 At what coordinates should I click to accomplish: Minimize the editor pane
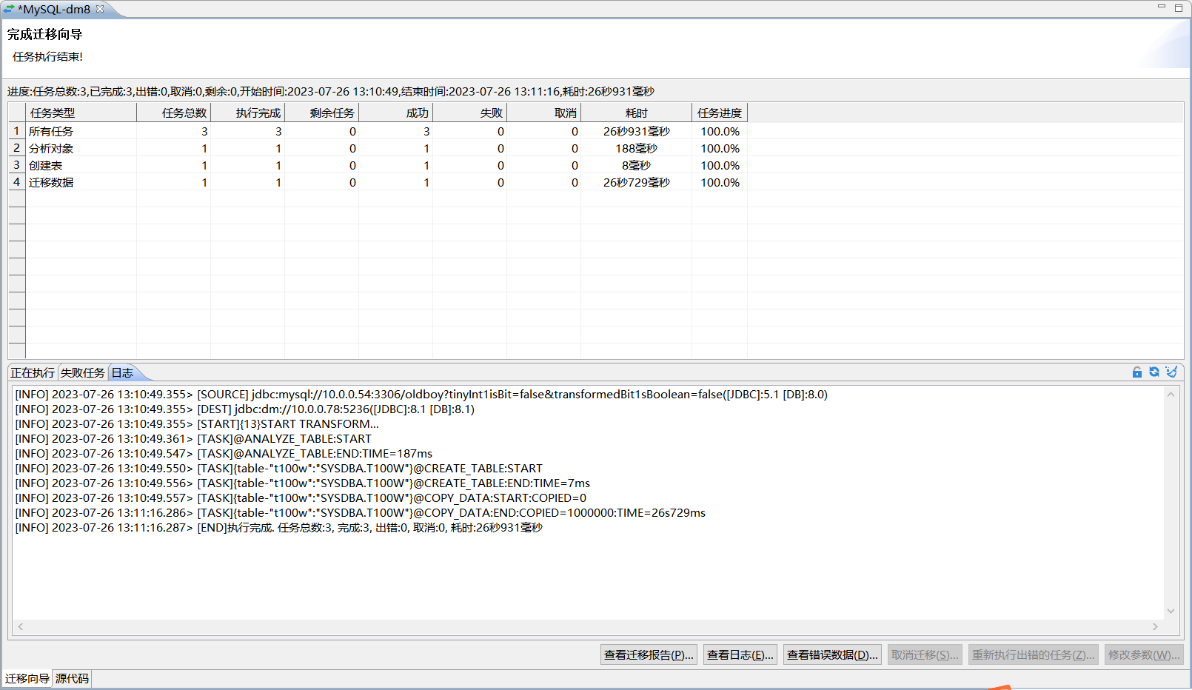(x=1162, y=7)
